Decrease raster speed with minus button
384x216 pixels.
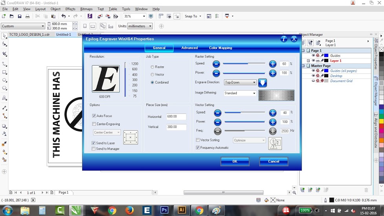(x=216, y=64)
